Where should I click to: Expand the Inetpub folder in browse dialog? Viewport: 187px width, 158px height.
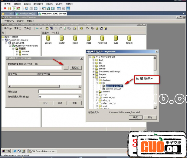coord(93,75)
